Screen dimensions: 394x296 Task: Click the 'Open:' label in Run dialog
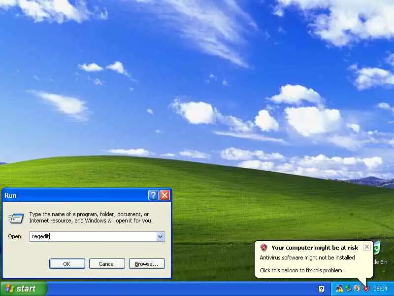[x=15, y=237]
